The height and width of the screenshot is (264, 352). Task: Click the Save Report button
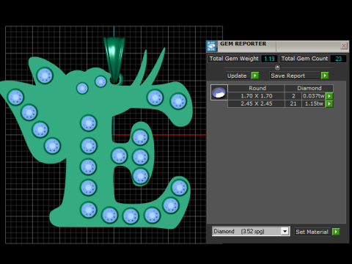[x=295, y=76]
